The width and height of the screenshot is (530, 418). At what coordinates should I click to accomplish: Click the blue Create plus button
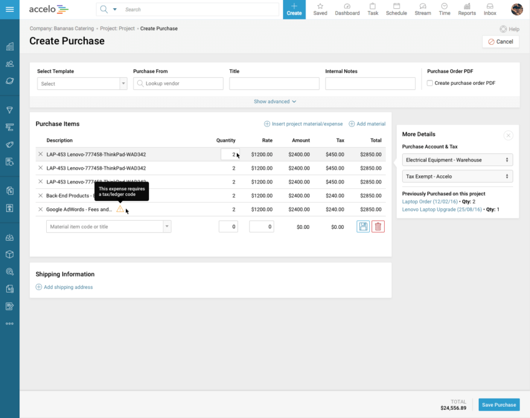click(x=294, y=9)
